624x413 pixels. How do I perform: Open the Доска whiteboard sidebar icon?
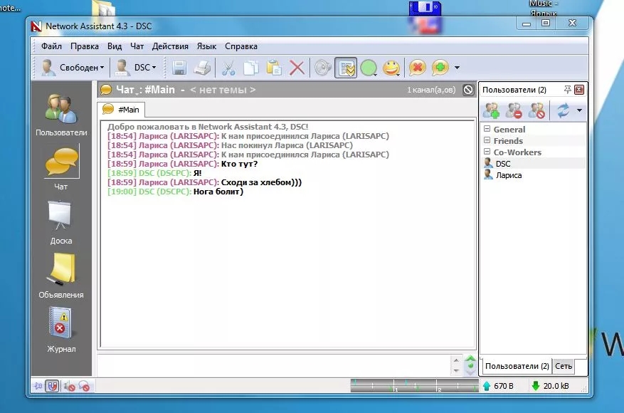click(61, 222)
